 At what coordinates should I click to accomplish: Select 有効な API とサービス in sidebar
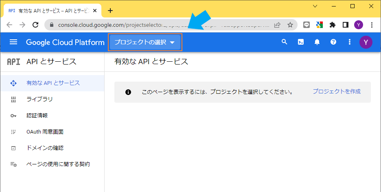coord(53,83)
